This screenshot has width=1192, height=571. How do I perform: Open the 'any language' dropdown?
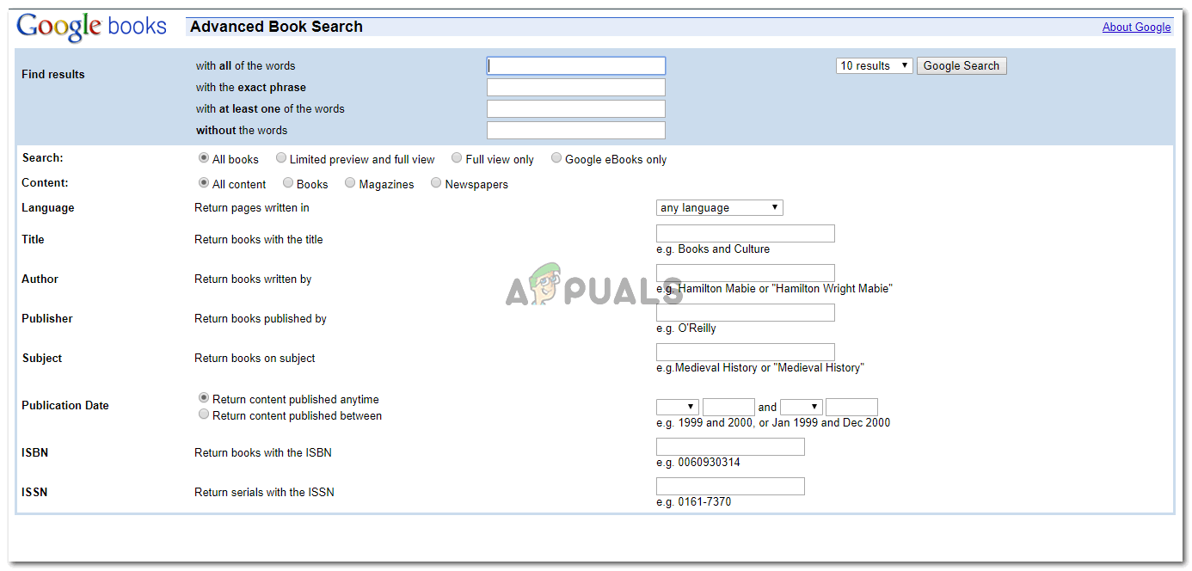(x=720, y=208)
